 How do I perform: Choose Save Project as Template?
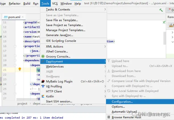coord(73,25)
